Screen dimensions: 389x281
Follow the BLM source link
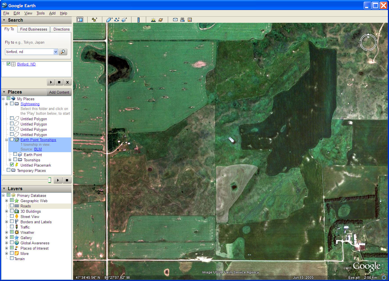[38, 149]
